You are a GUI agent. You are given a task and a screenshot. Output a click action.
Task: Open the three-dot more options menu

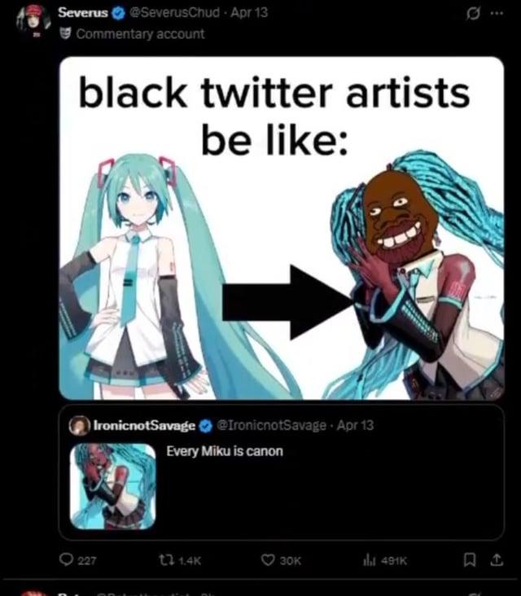(497, 13)
